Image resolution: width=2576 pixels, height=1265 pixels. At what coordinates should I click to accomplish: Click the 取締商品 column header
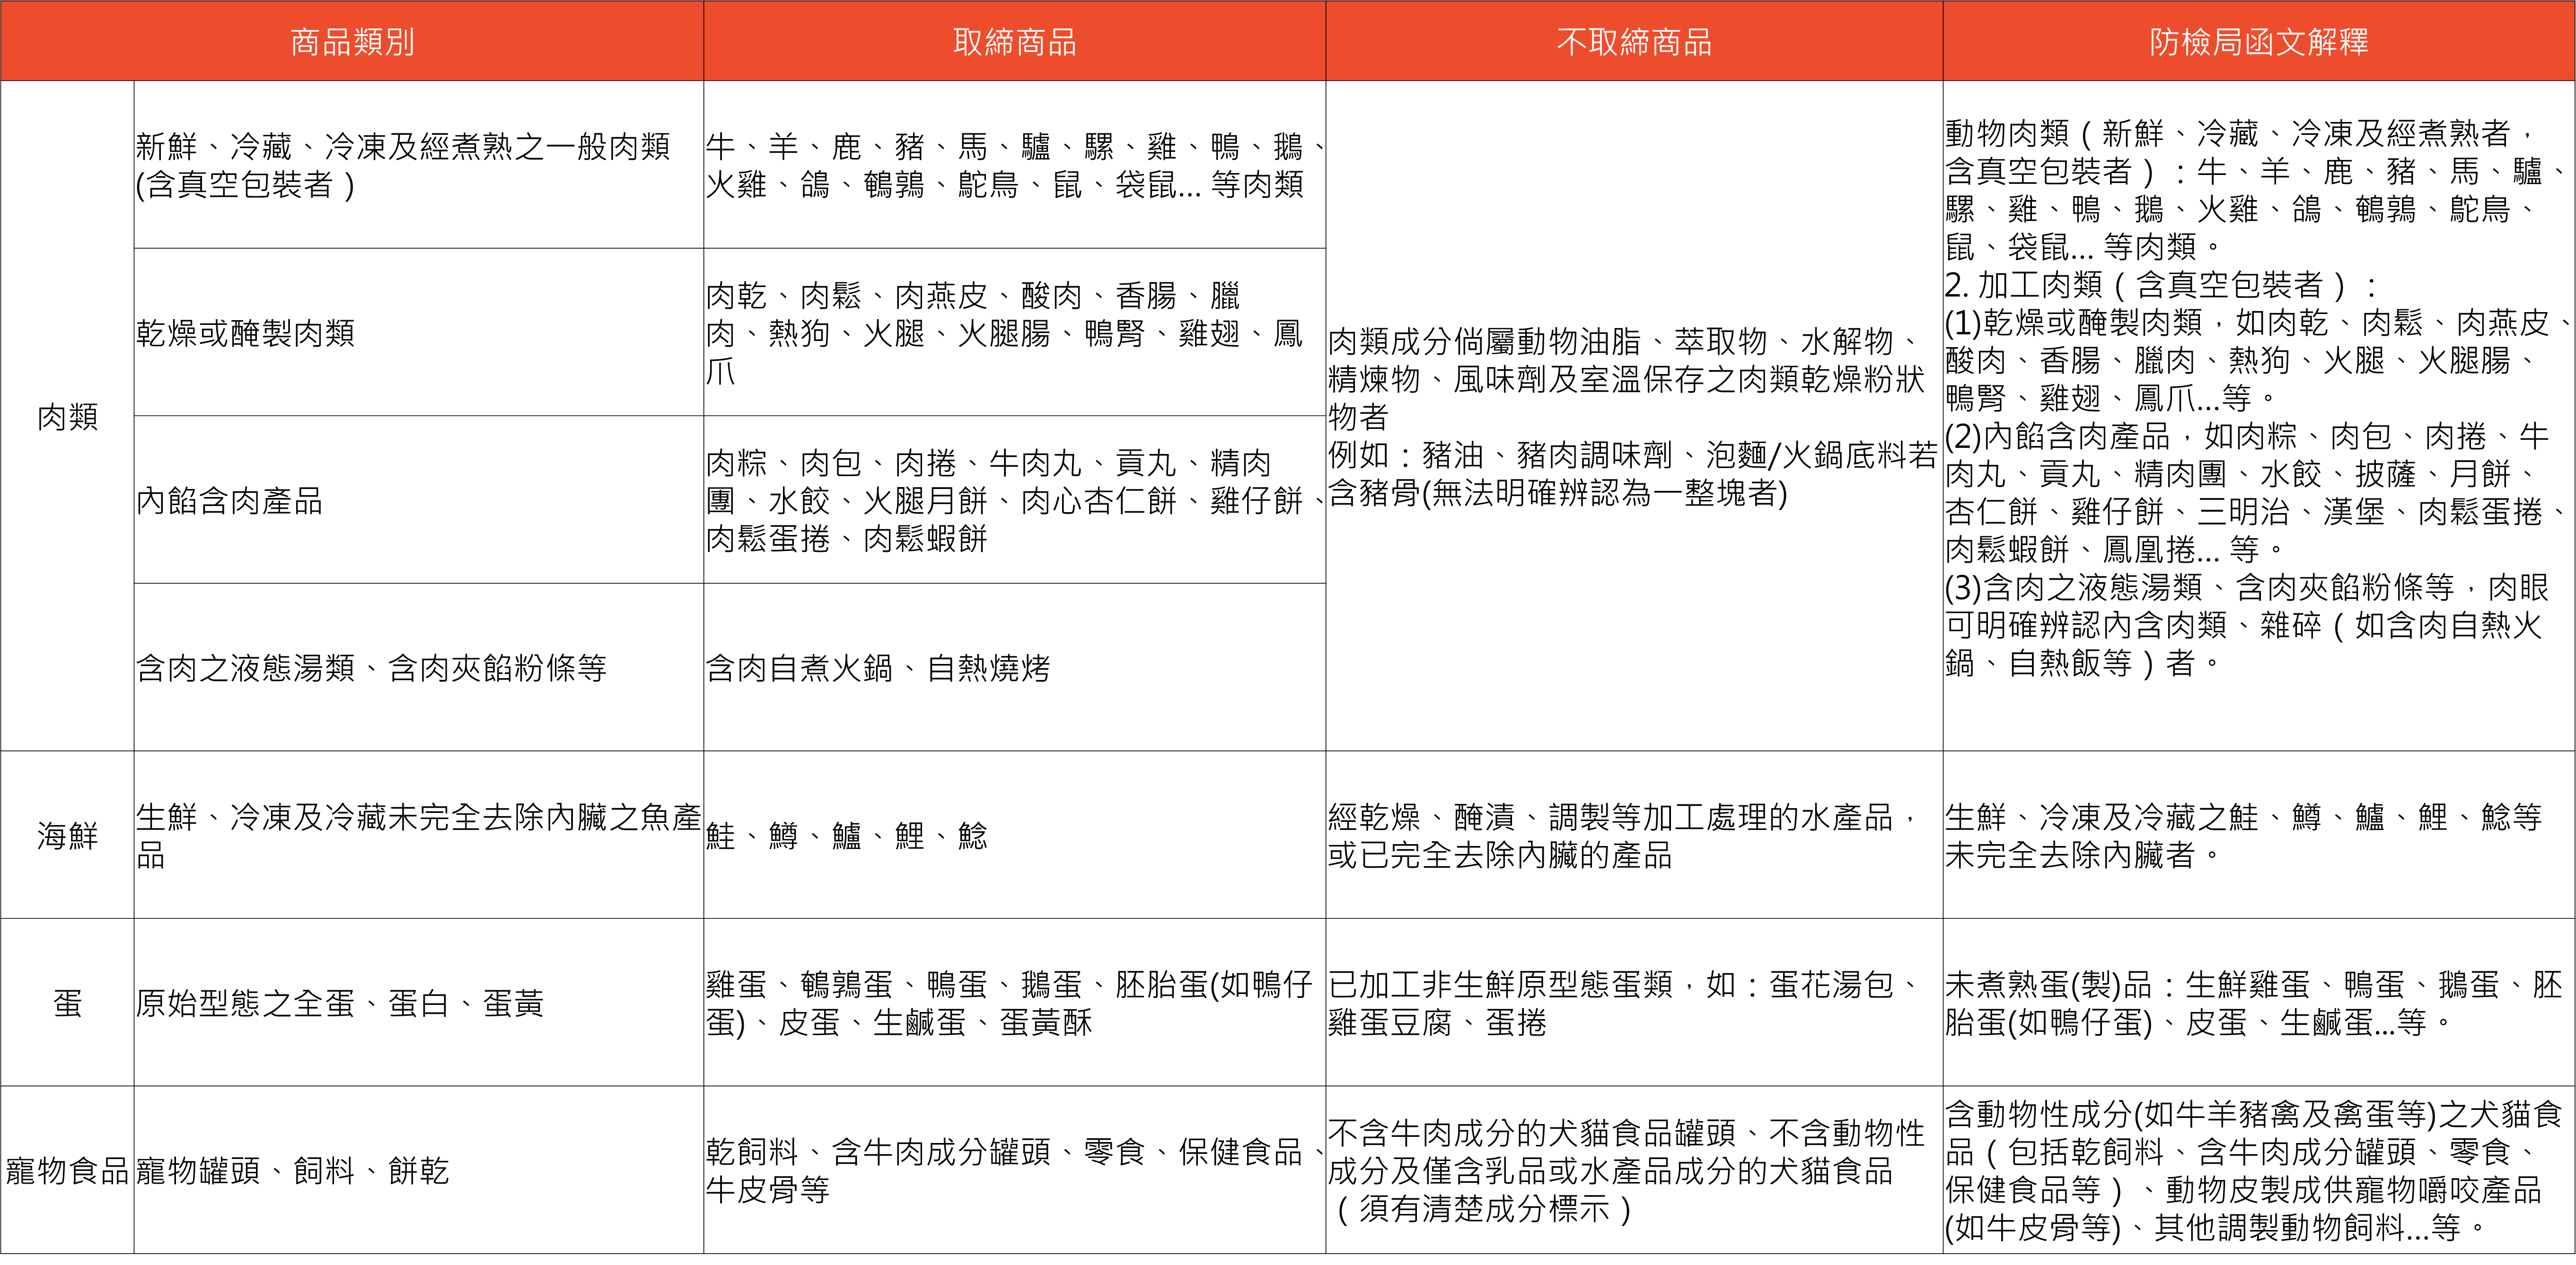tap(1015, 41)
